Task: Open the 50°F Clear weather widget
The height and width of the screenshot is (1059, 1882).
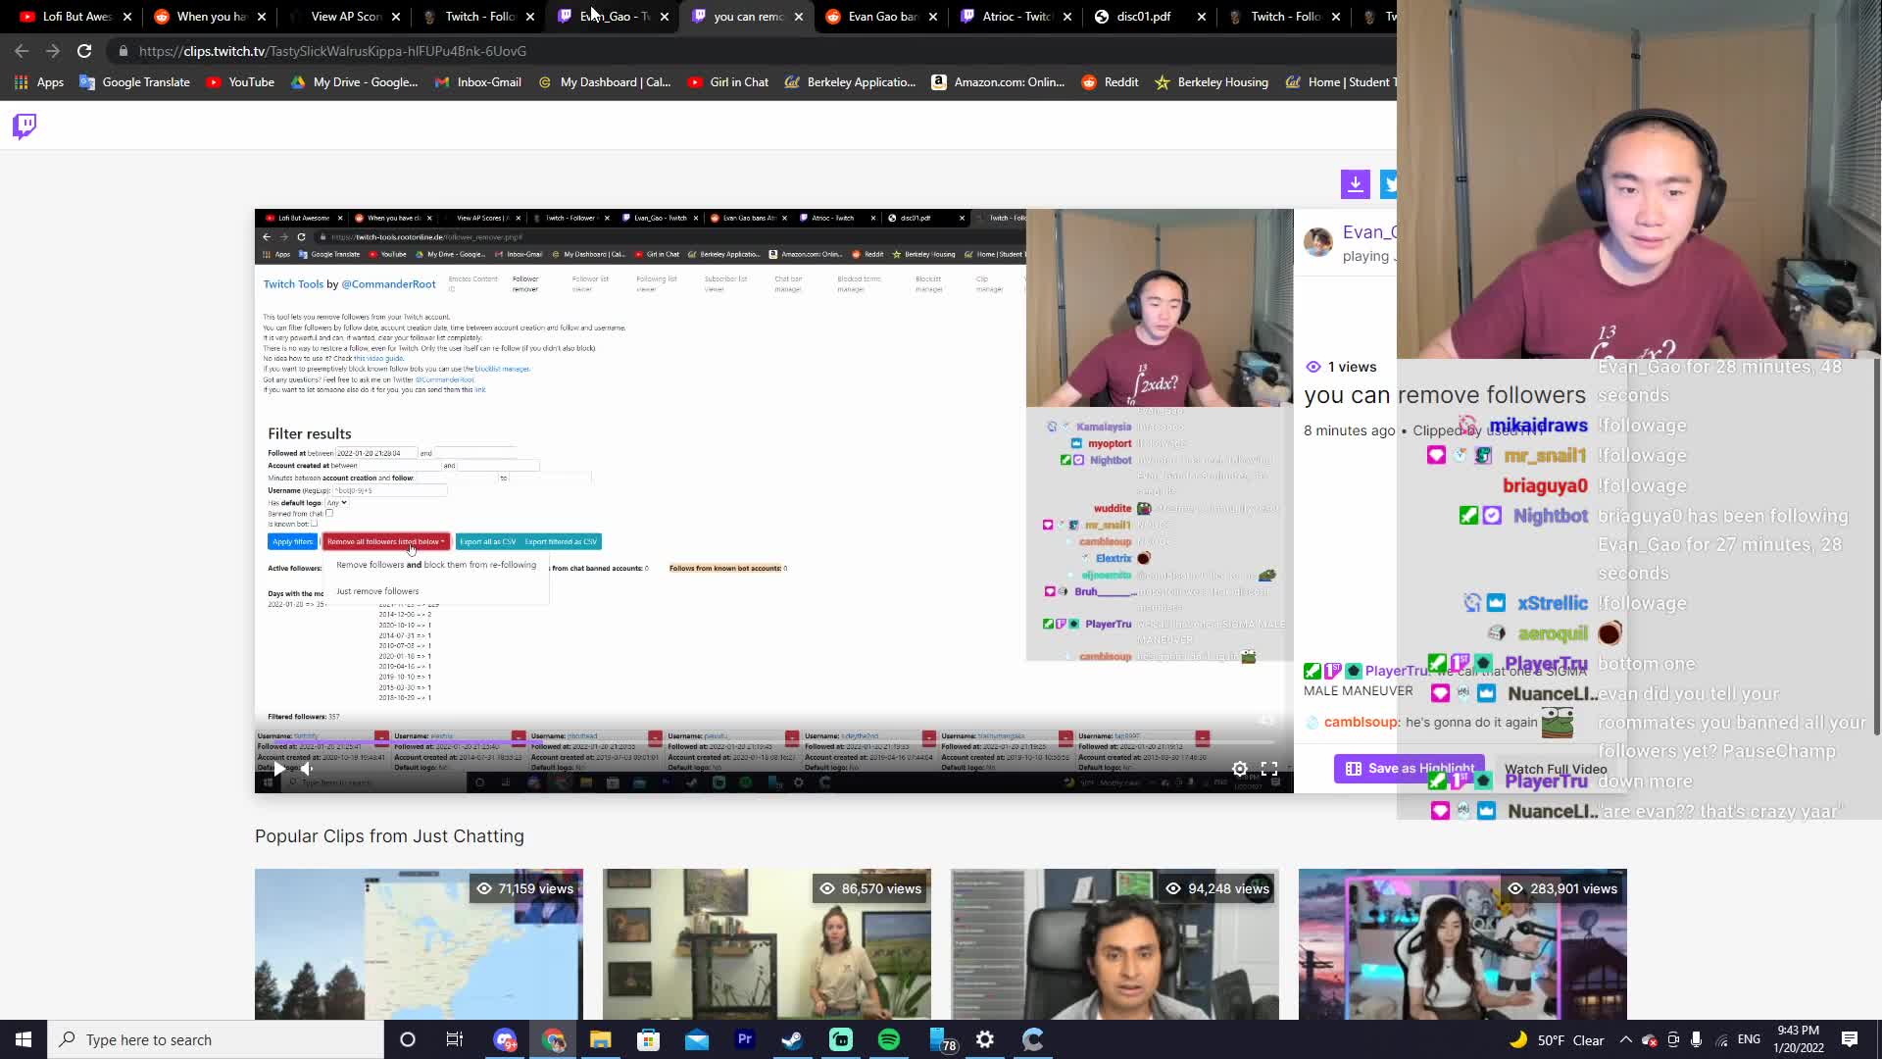Action: pos(1557,1039)
